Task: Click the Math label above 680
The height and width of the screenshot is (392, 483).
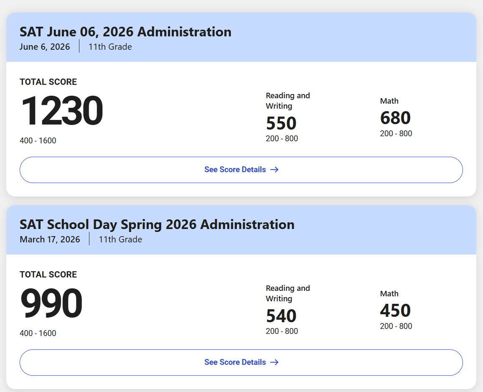Action: [389, 101]
